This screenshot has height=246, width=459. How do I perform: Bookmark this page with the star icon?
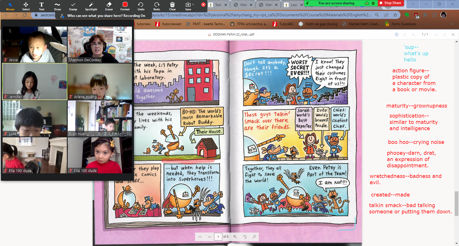[395, 15]
